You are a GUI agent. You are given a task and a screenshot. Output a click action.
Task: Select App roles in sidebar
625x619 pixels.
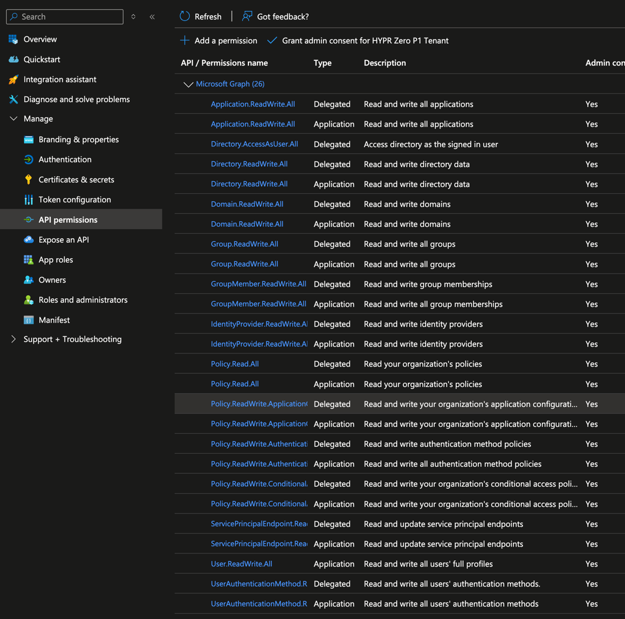coord(56,260)
